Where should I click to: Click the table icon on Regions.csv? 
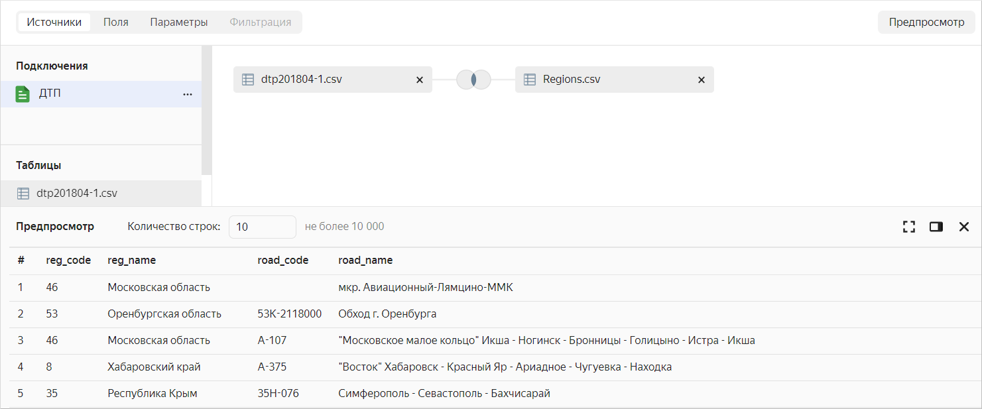[x=529, y=80]
